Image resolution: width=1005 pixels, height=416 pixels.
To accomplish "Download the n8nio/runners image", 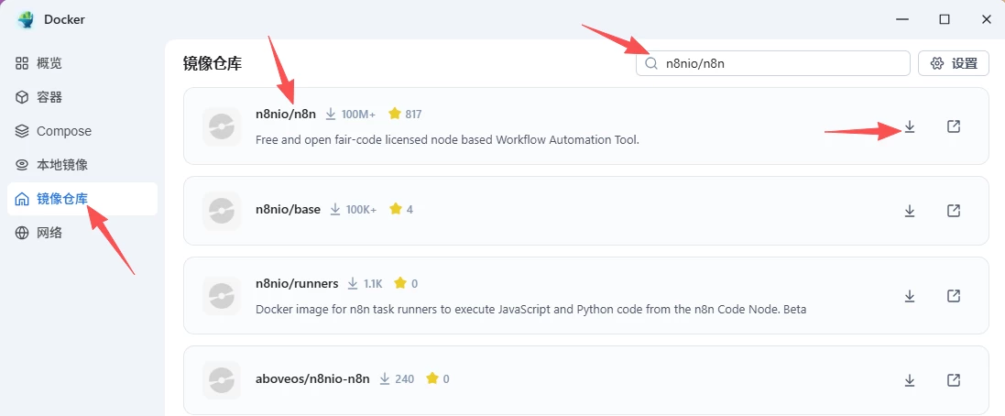I will click(910, 295).
